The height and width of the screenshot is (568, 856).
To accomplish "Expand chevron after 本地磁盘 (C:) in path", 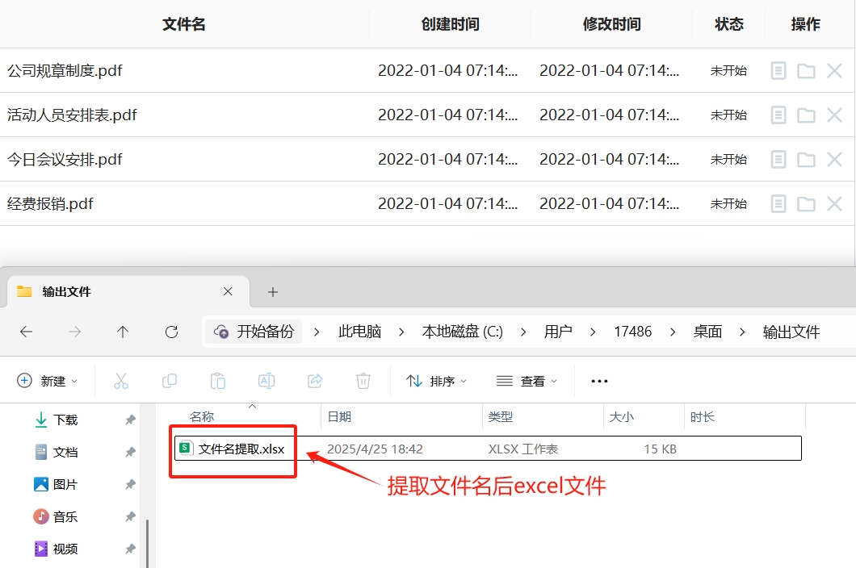I will point(523,332).
